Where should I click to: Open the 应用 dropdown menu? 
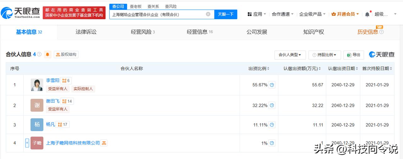click(x=257, y=14)
